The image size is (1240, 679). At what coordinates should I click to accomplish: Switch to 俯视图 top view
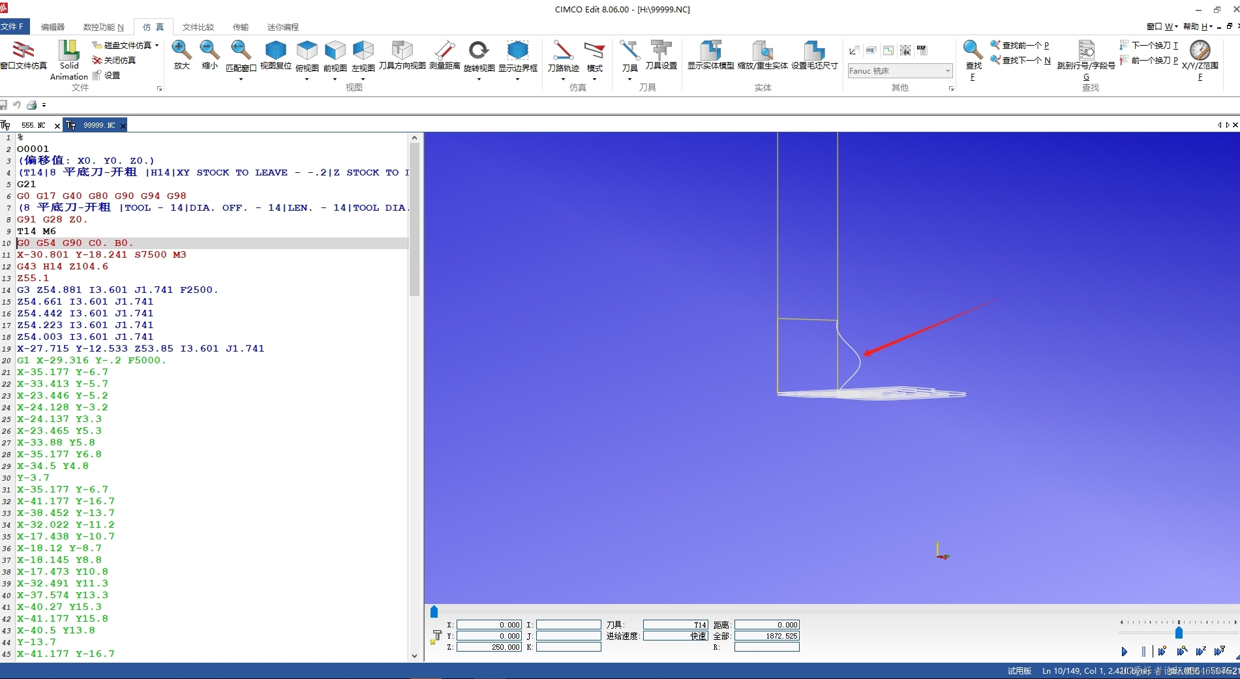click(x=307, y=50)
